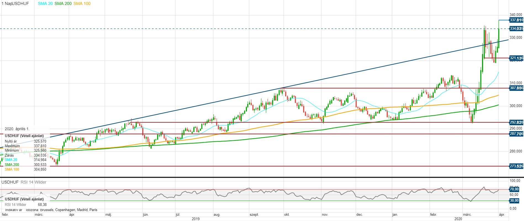Image resolution: width=524 pixels, height=221 pixels.
Task: Click the 280,000 price axis tick
Action: click(x=516, y=151)
